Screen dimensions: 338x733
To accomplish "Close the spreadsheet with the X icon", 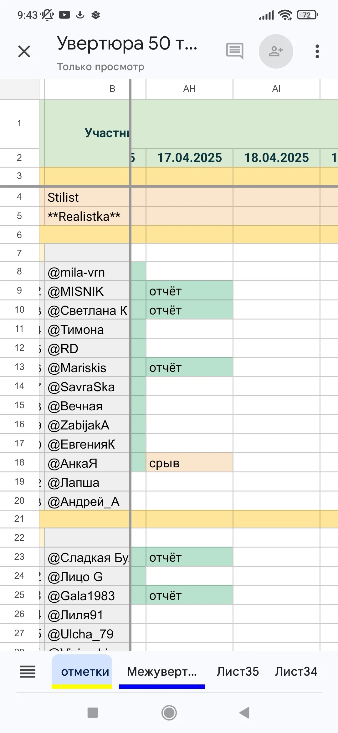I will (24, 51).
